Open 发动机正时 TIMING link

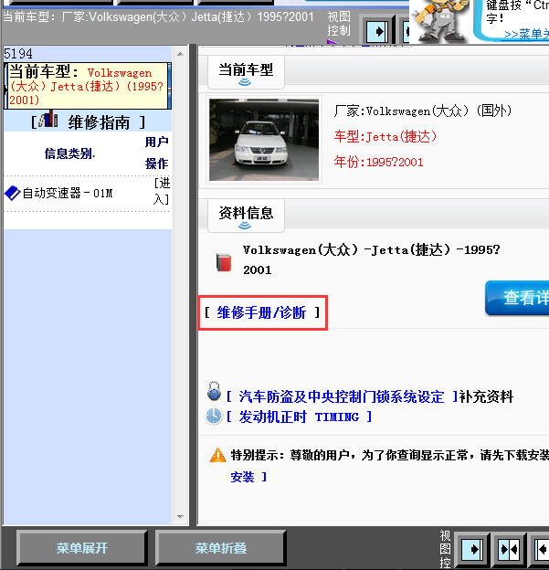(x=299, y=417)
